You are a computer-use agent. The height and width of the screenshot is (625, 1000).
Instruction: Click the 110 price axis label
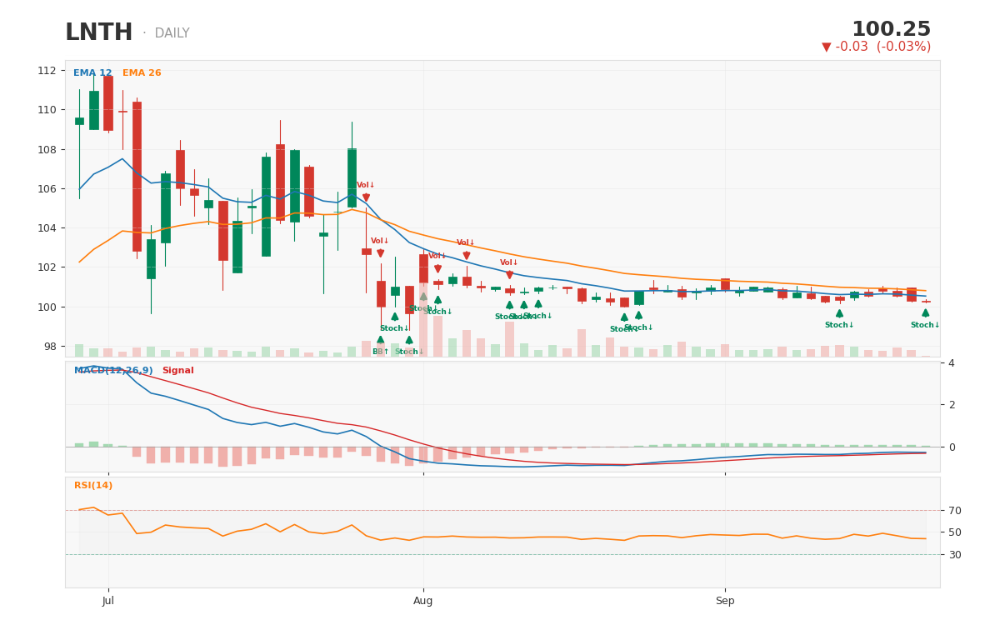(47, 110)
